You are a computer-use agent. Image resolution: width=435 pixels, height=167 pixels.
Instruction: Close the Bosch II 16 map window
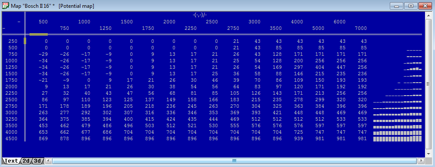coord(425,6)
